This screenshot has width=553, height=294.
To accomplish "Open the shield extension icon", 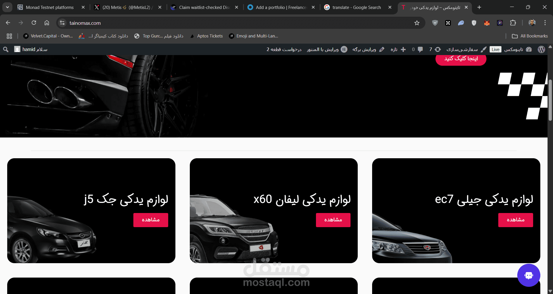I will click(x=435, y=23).
